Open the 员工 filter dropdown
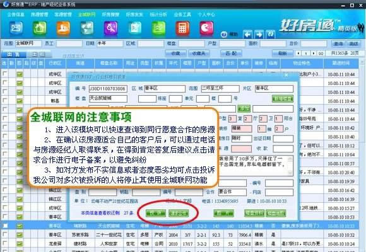Viewport: 366px width, 252px height. pyautogui.click(x=69, y=43)
